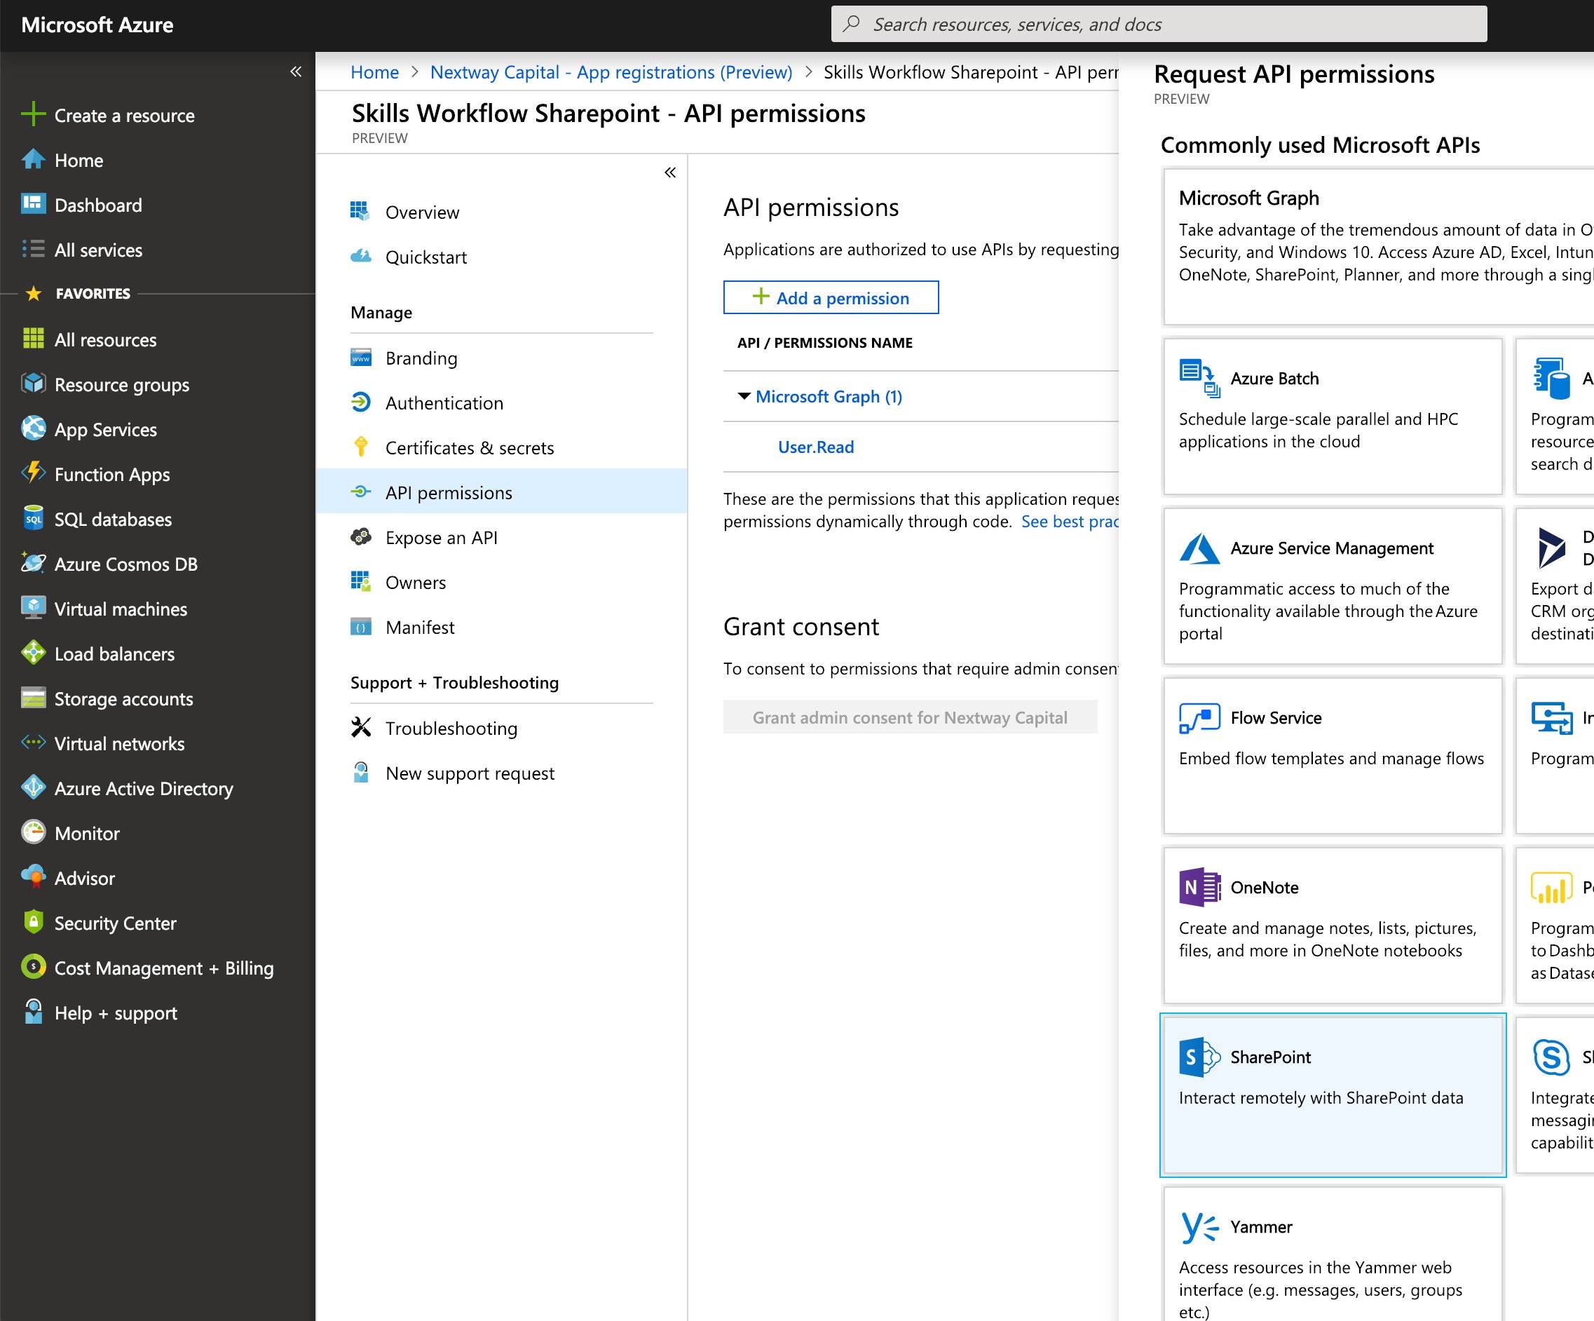Viewport: 1594px width, 1321px height.
Task: Open the Expose an API section
Action: click(441, 538)
